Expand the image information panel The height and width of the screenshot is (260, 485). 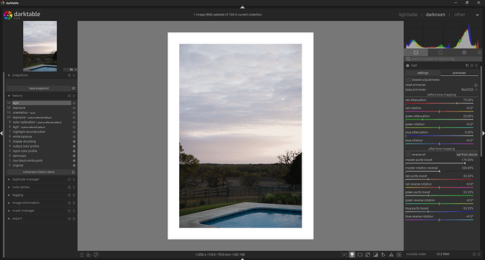click(x=9, y=203)
